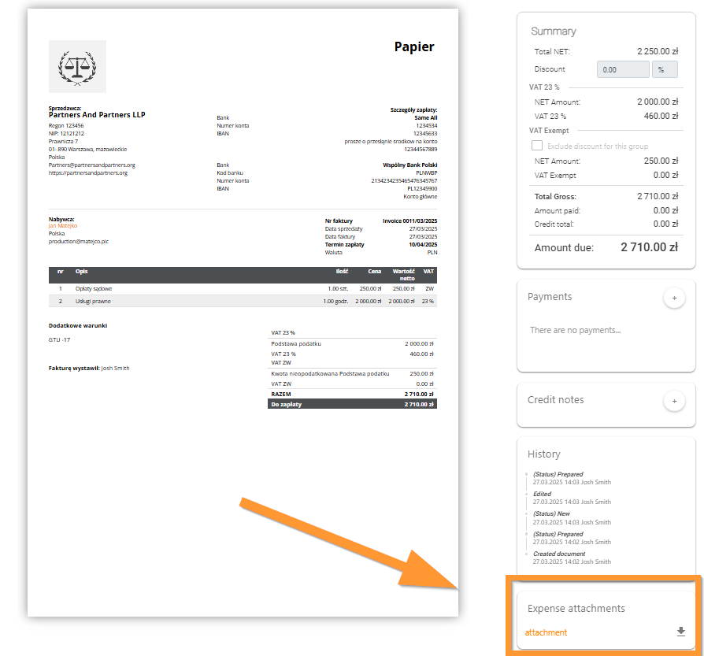This screenshot has width=704, height=656.
Task: Select the Edited history entry
Action: click(542, 494)
